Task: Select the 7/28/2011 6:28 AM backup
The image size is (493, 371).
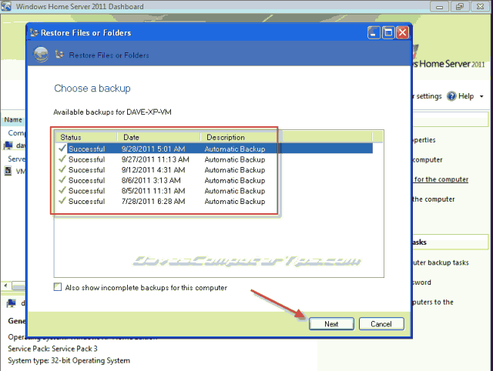Action: [214, 201]
